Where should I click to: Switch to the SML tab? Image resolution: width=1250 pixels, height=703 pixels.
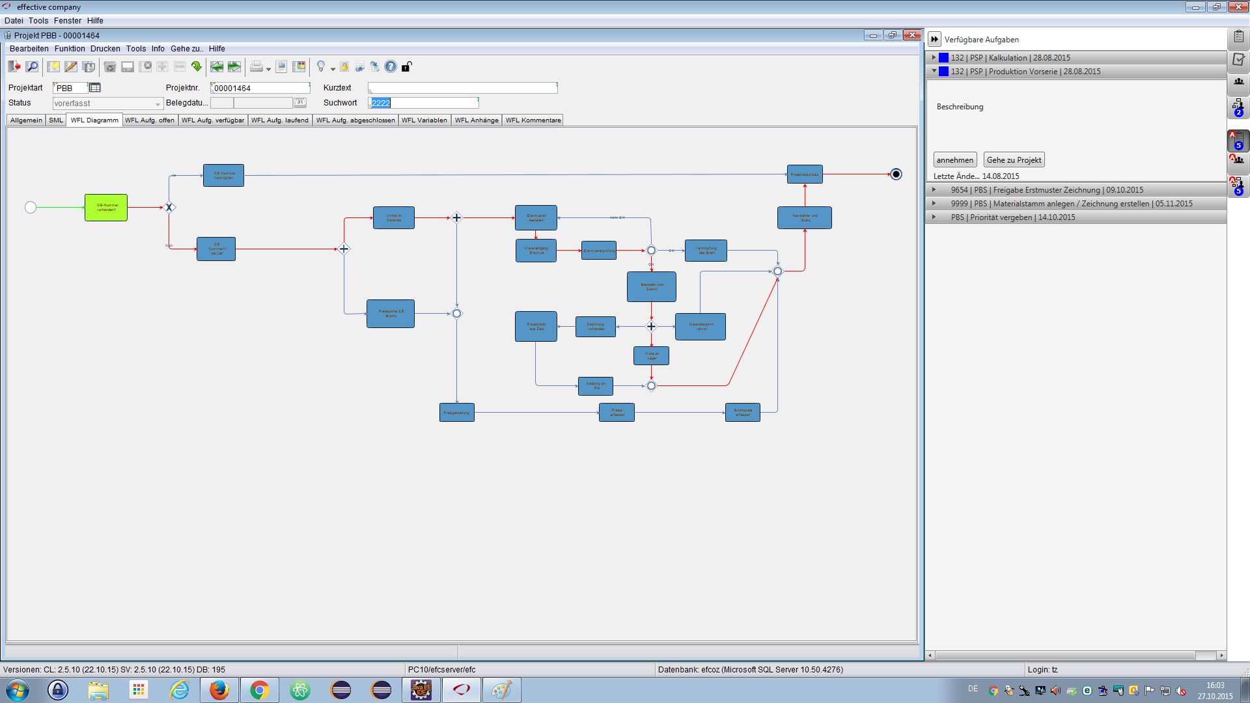(56, 120)
